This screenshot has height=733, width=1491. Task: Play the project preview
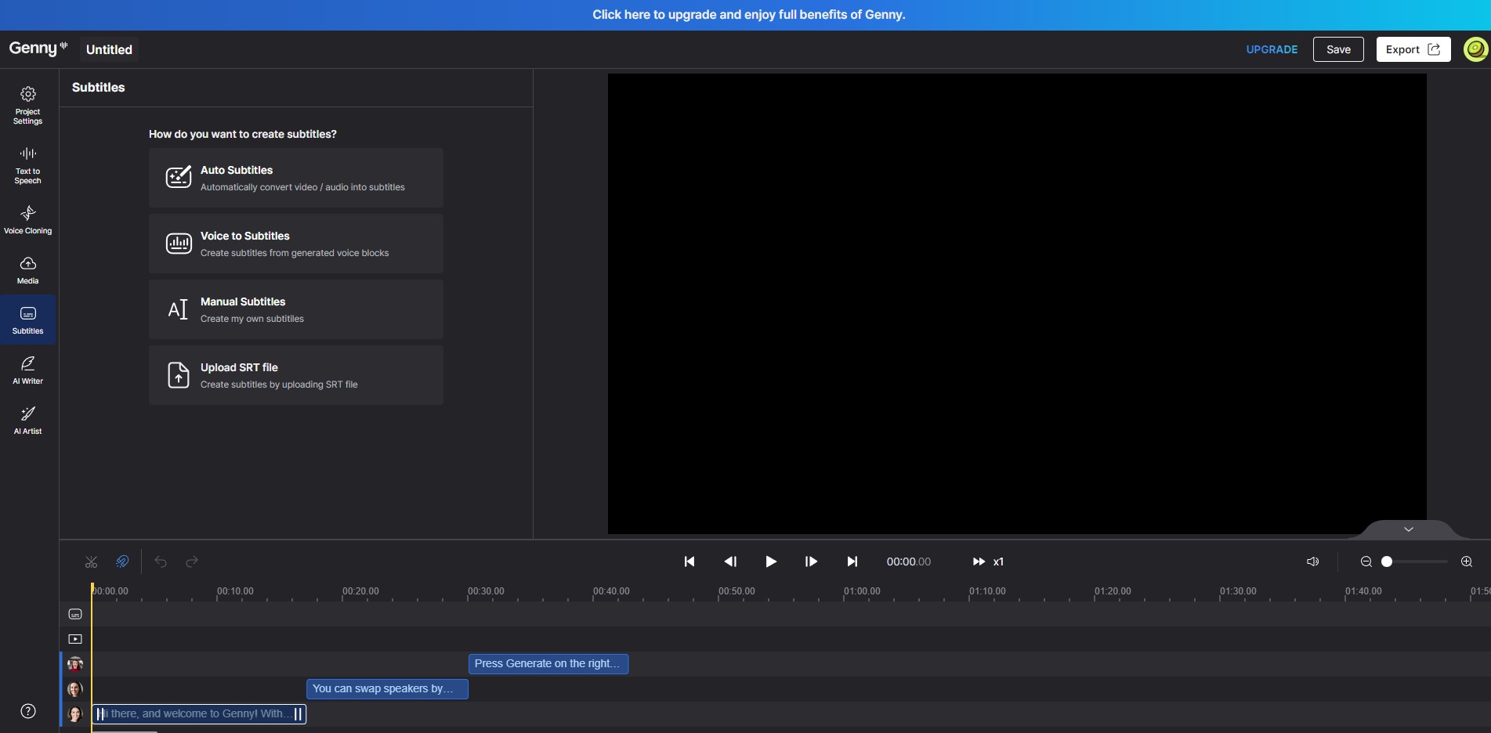pyautogui.click(x=771, y=561)
